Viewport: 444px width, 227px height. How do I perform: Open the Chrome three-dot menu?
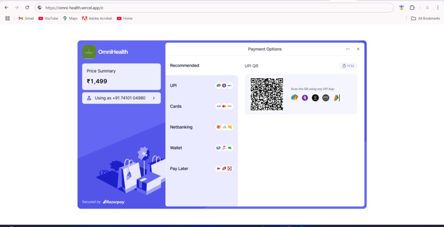(x=438, y=8)
